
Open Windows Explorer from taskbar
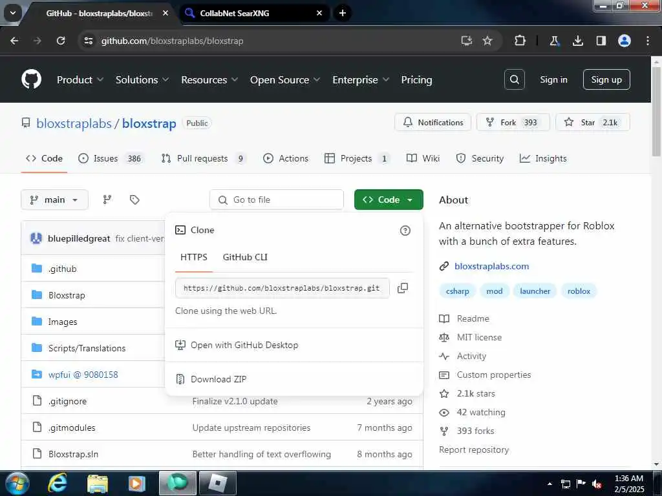pyautogui.click(x=98, y=483)
